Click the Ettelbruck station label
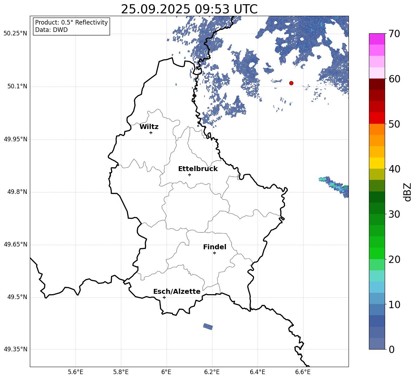 click(x=198, y=169)
